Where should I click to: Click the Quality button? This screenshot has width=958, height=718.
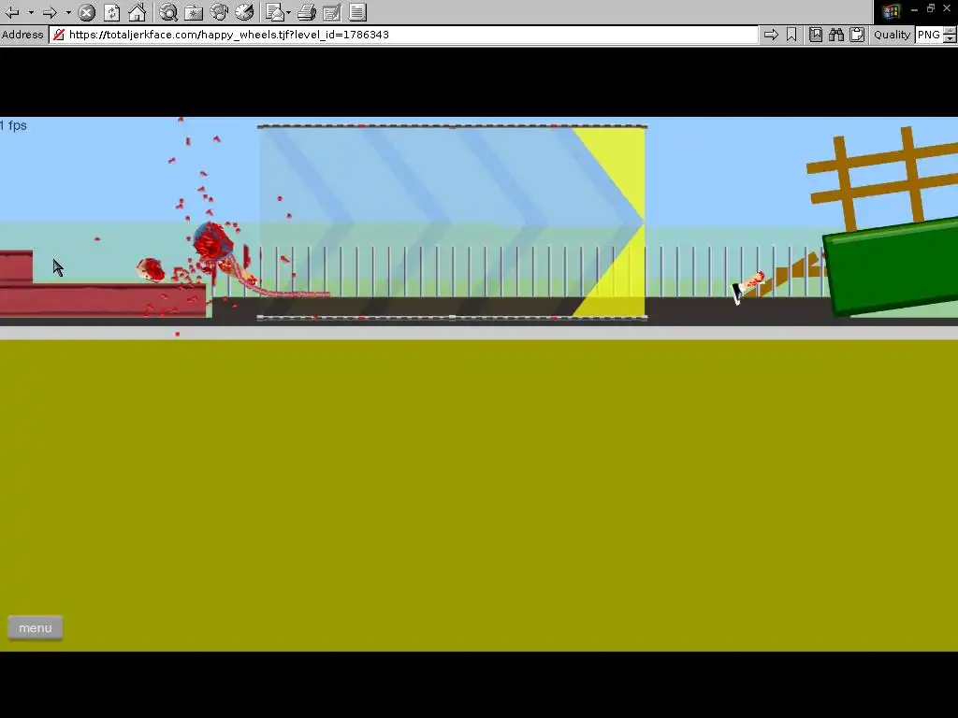(892, 35)
